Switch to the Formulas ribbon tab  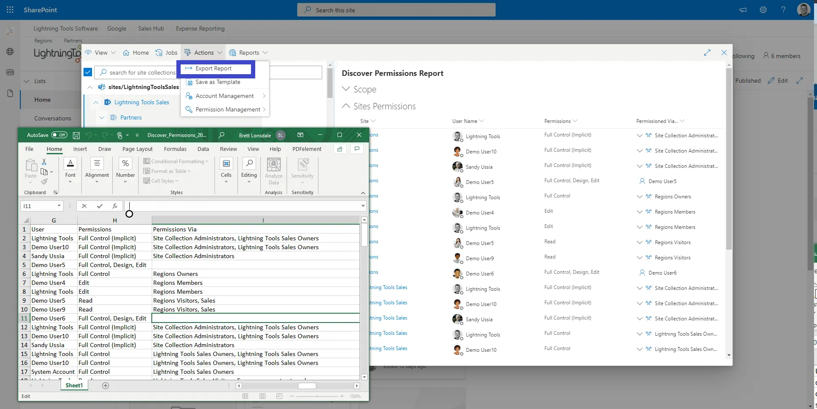click(175, 149)
